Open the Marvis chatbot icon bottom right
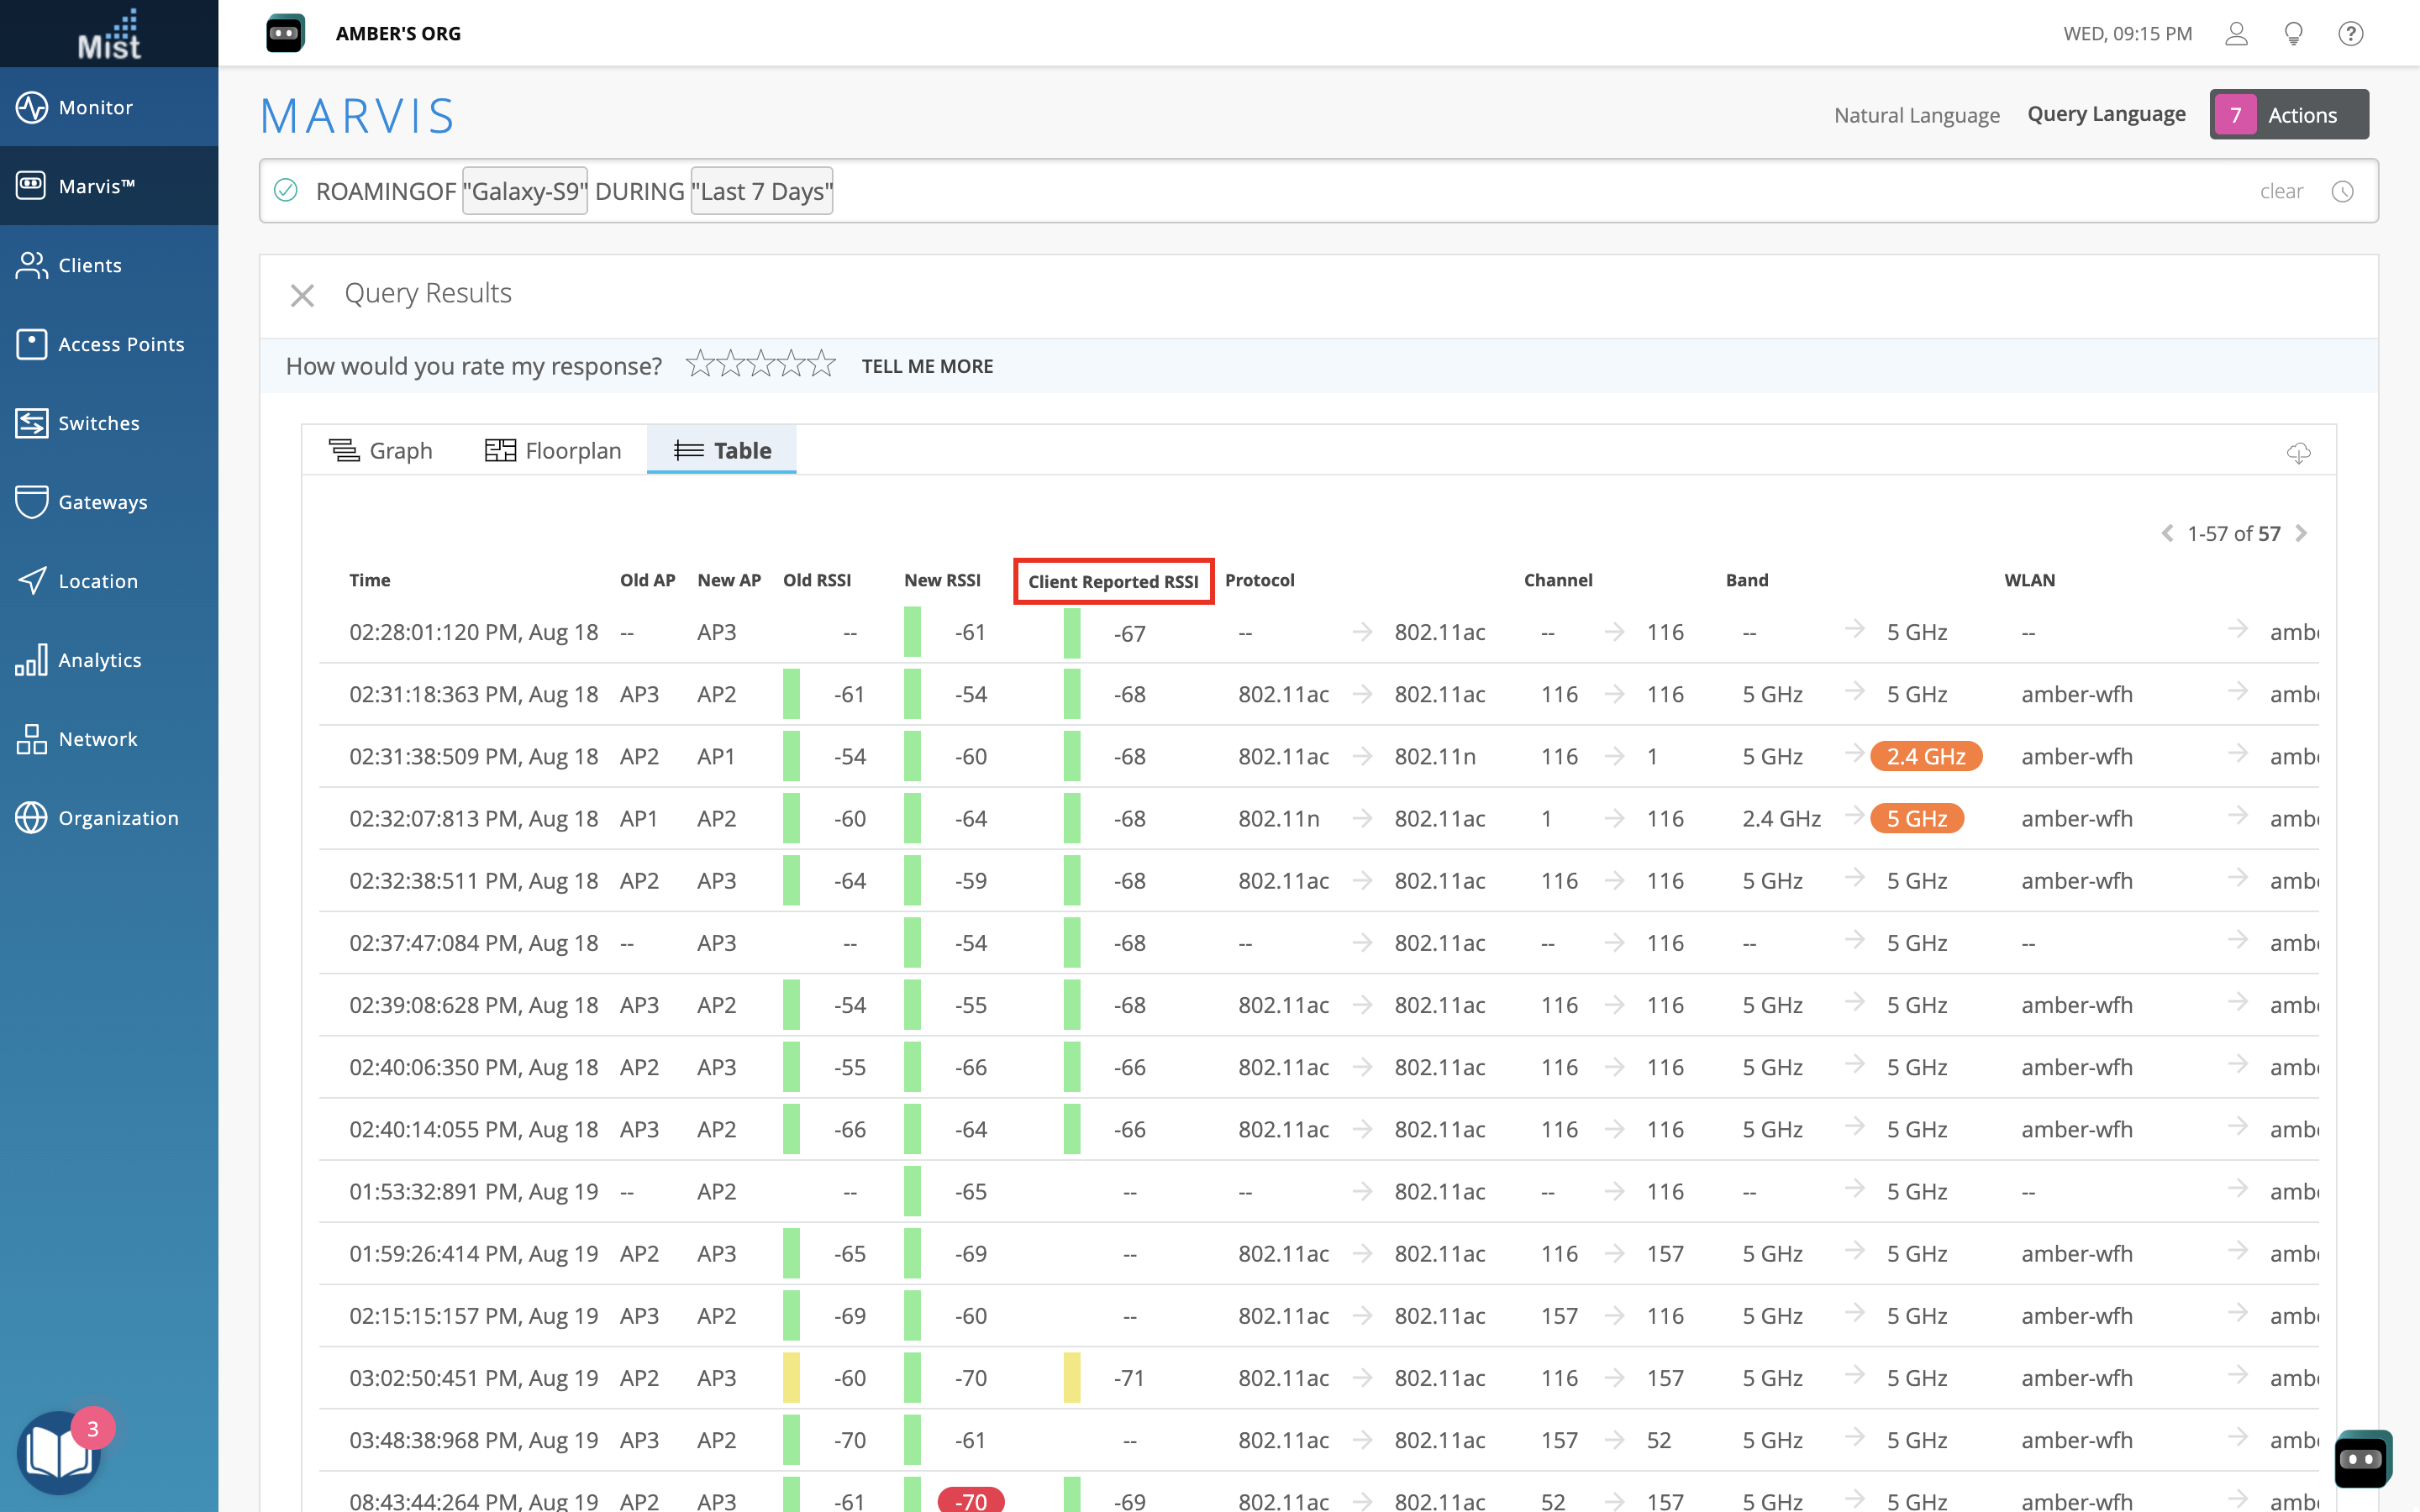Image resolution: width=2420 pixels, height=1512 pixels. coord(2362,1459)
